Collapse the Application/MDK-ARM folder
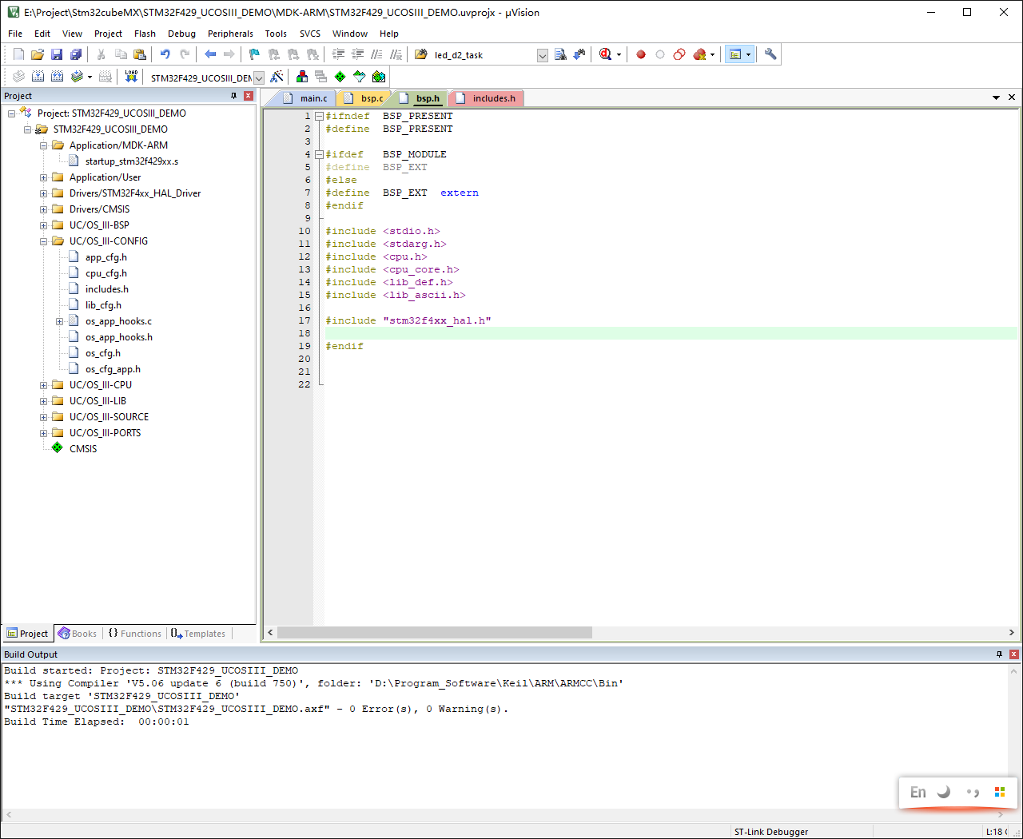 (44, 145)
